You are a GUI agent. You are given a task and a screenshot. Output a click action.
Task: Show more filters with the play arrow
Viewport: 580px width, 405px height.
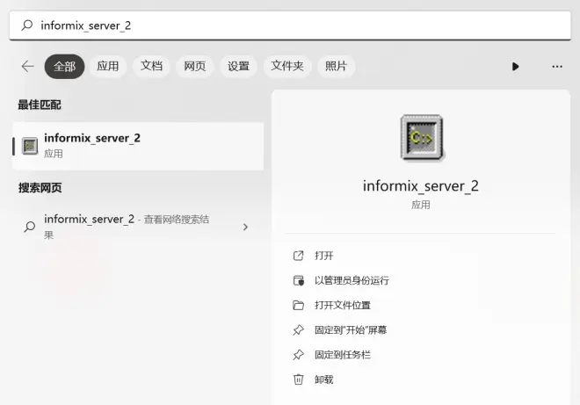click(515, 67)
